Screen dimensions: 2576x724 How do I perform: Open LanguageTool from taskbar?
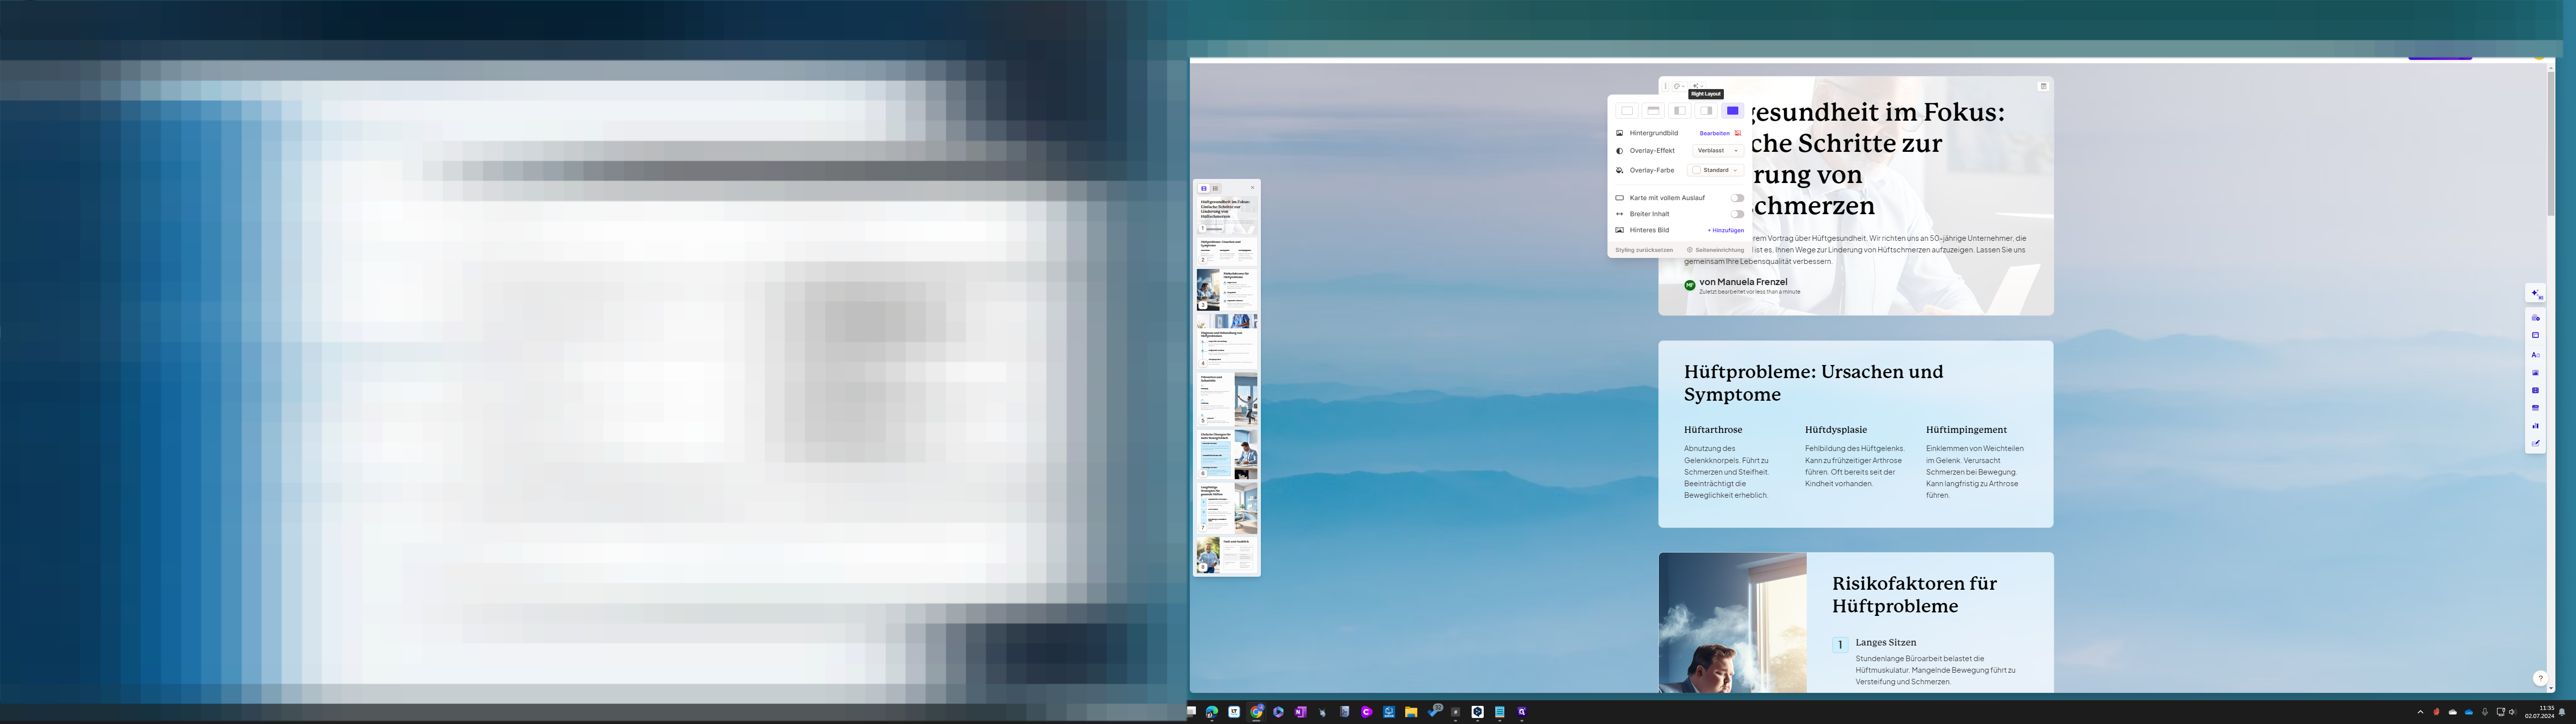[1234, 712]
